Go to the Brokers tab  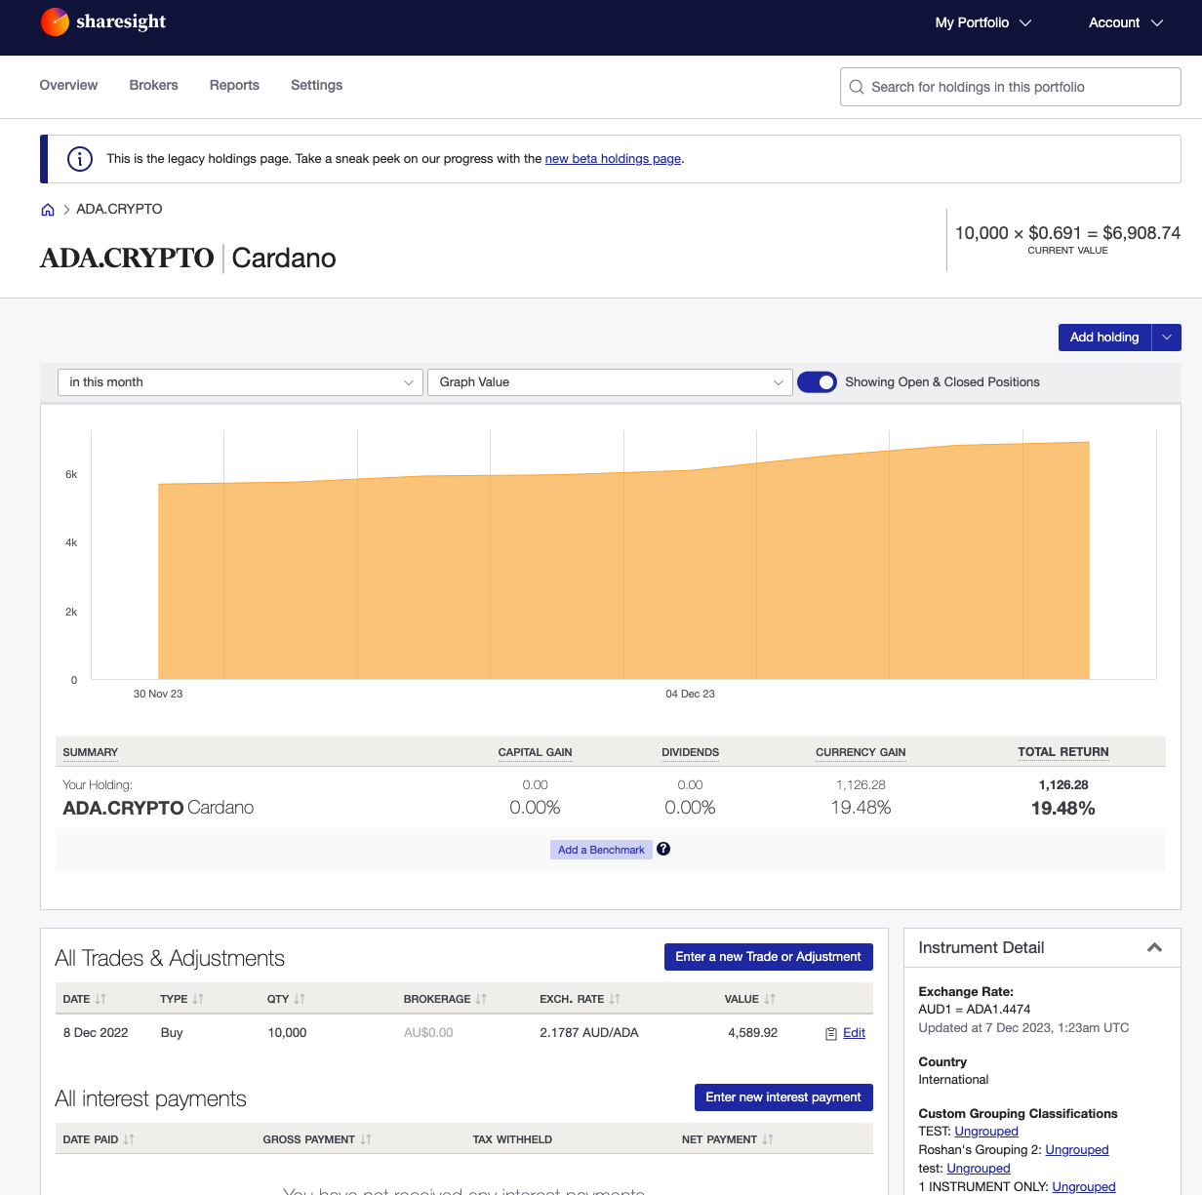(154, 86)
